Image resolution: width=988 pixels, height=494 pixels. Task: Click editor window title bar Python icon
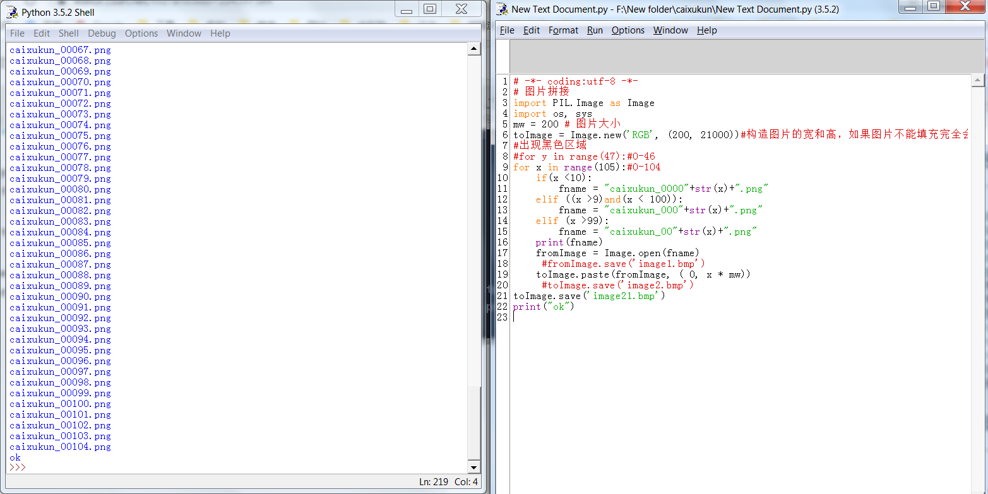tap(503, 9)
